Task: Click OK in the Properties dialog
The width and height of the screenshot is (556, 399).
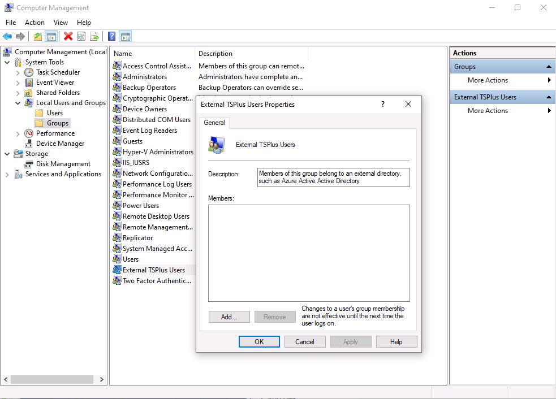Action: click(259, 342)
